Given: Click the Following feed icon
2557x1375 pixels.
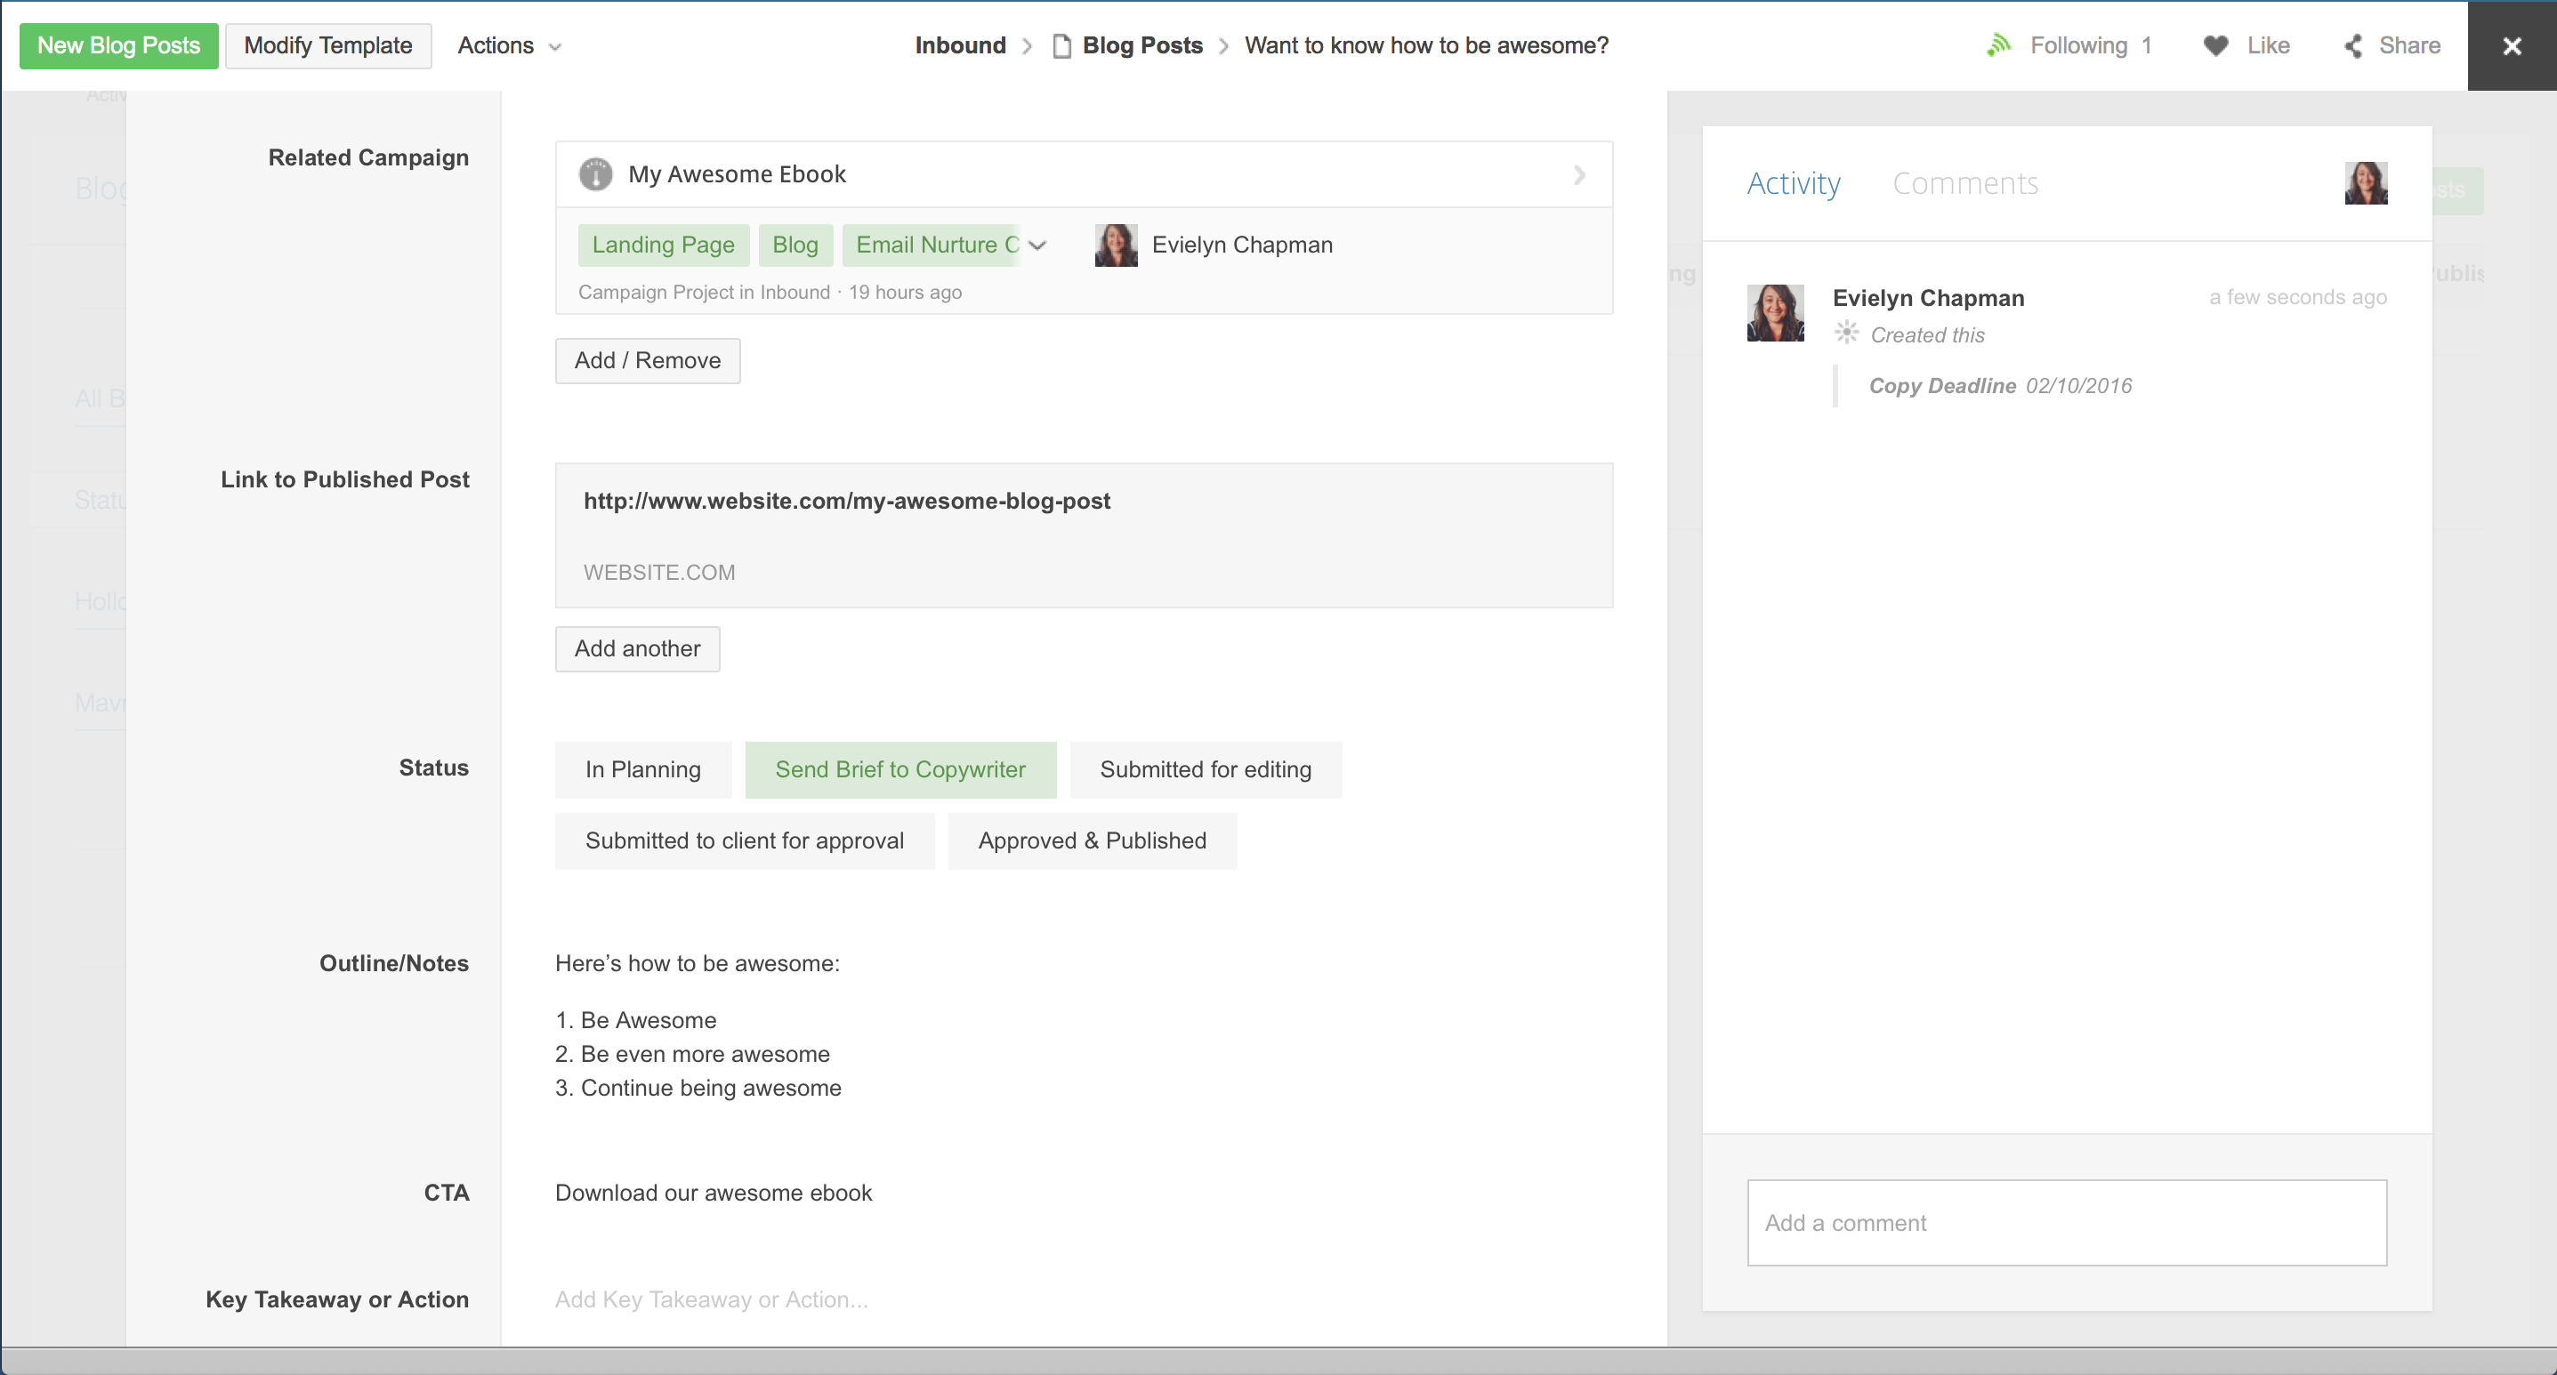Looking at the screenshot, I should coord(1998,45).
